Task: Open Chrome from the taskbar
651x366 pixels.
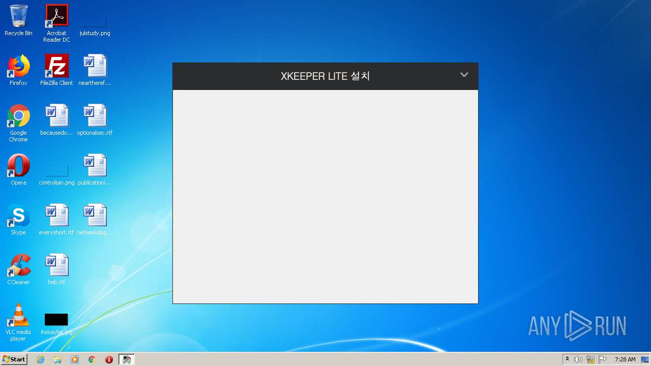Action: click(92, 359)
